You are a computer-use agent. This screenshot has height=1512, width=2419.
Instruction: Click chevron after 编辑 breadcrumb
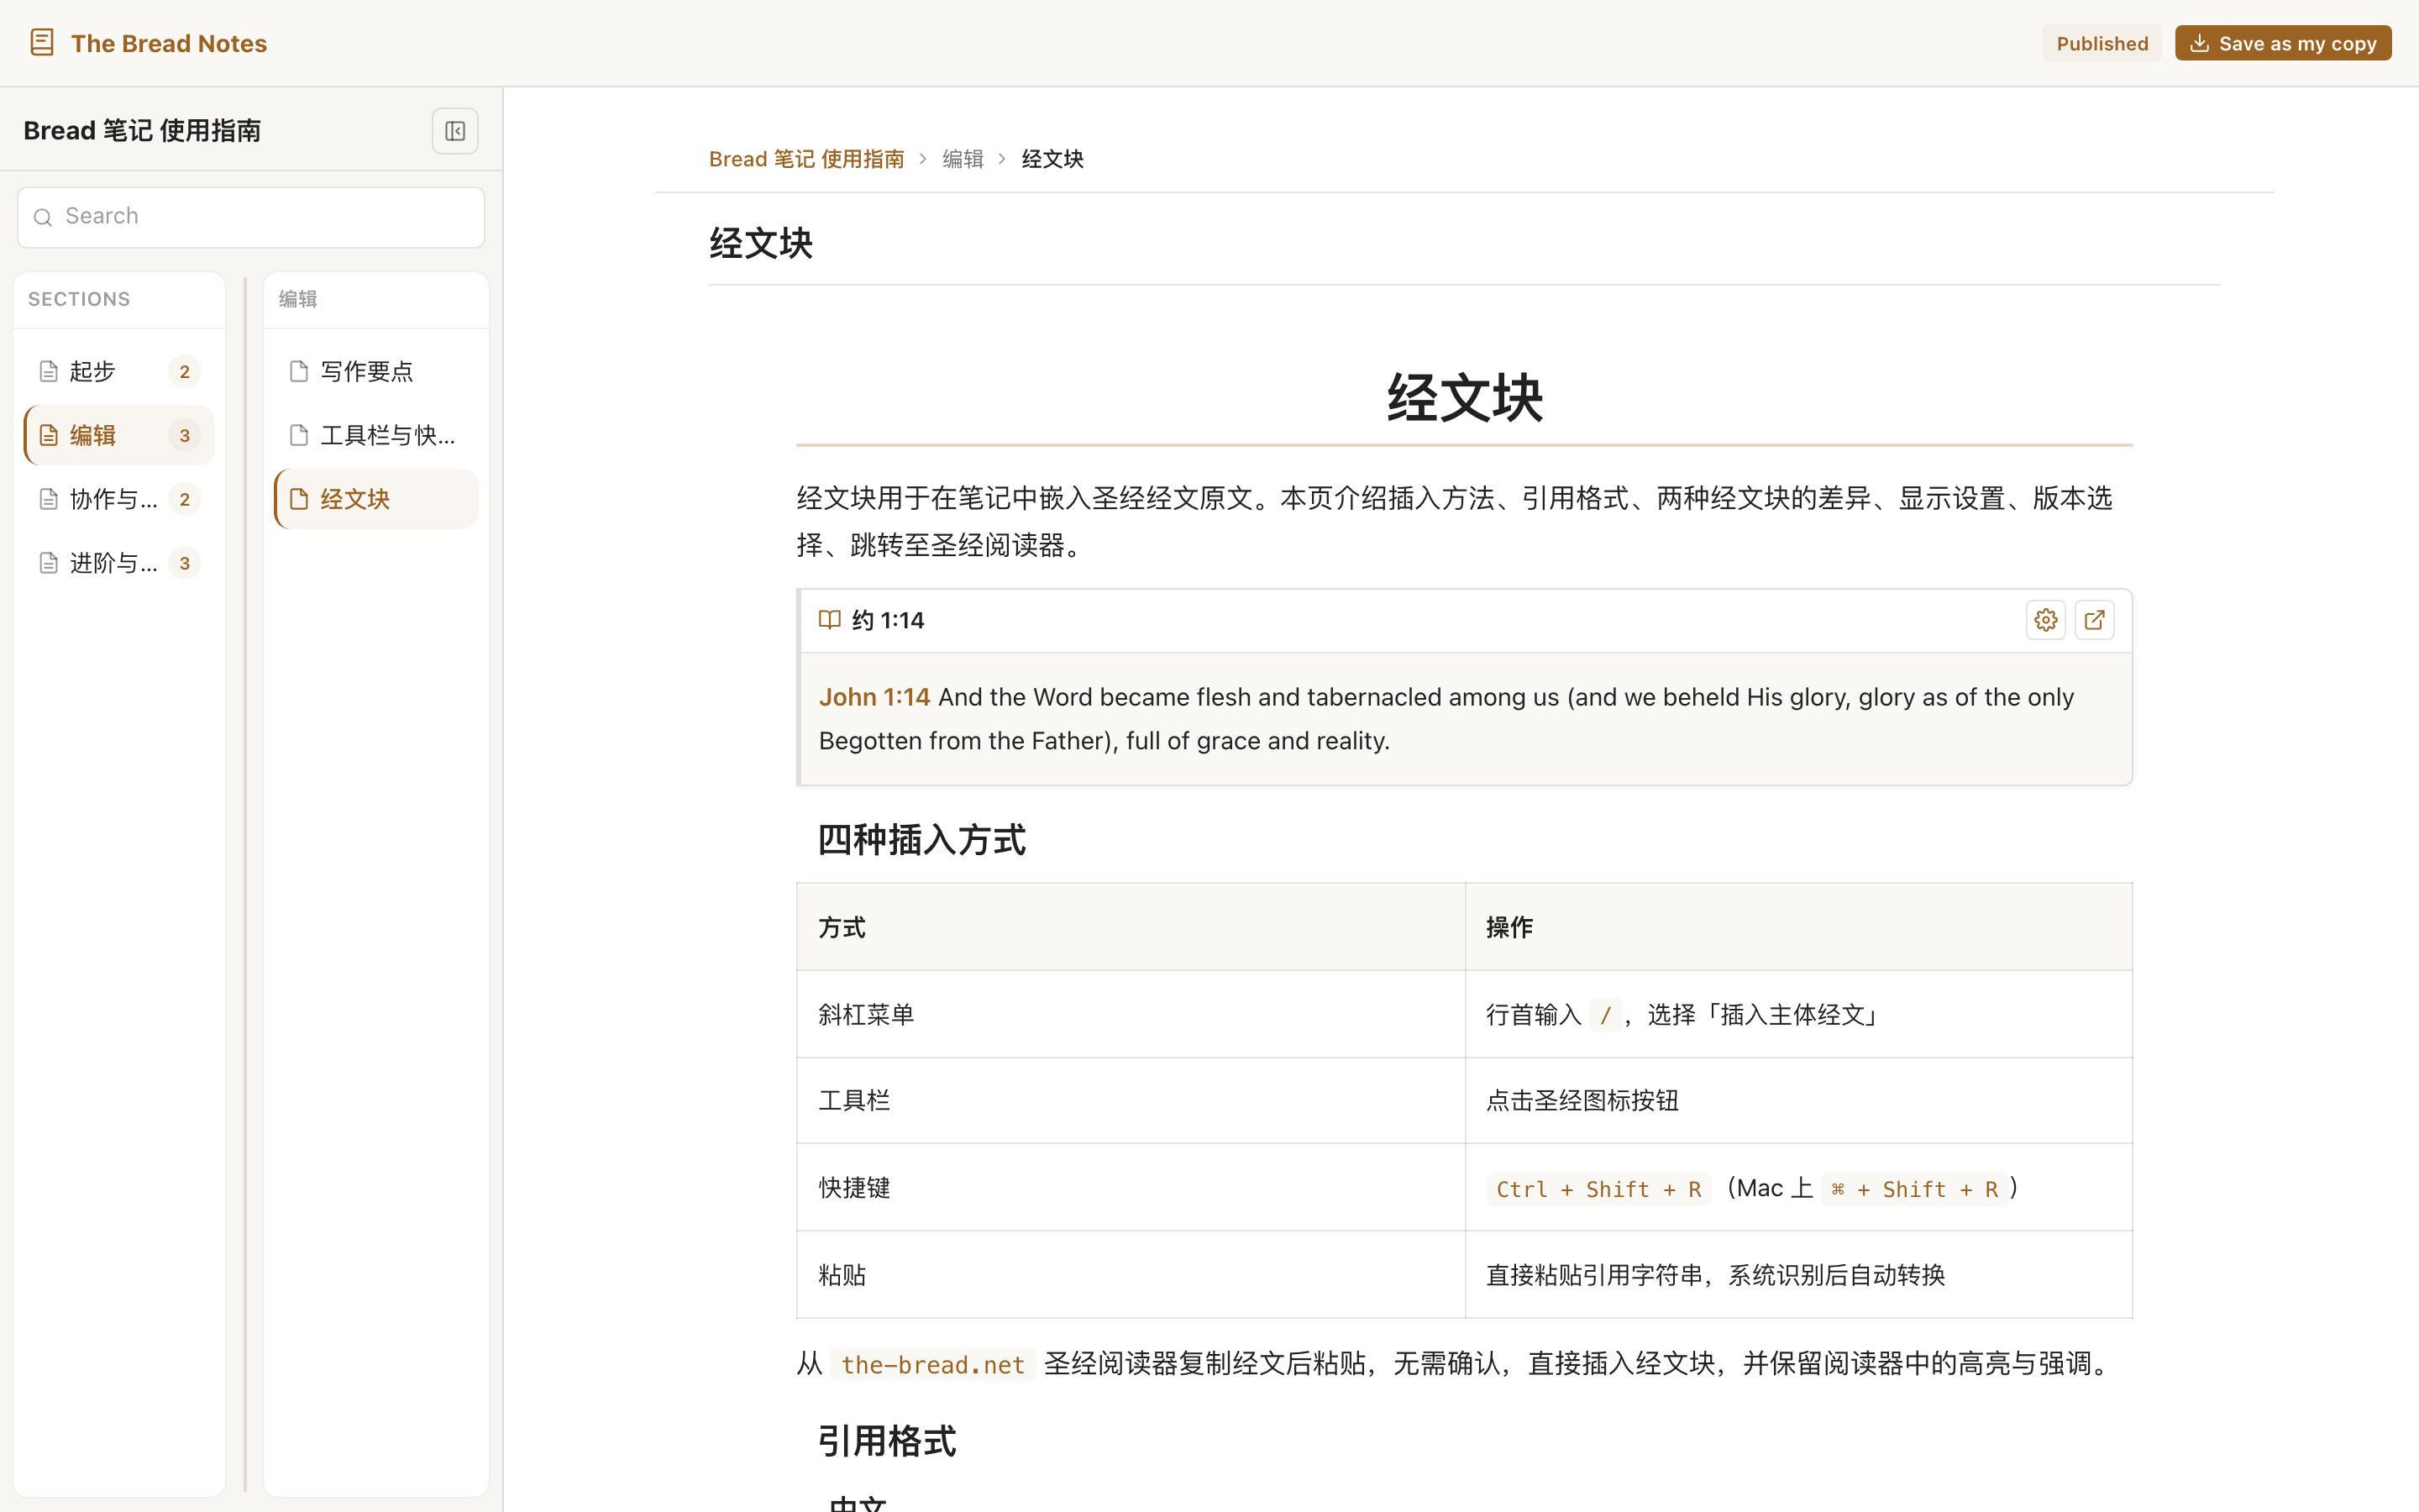[1001, 159]
